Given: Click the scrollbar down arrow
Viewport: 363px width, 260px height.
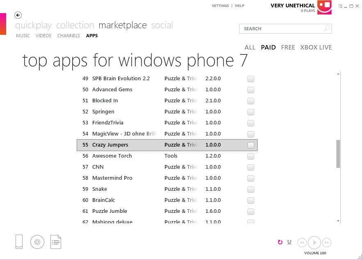Looking at the screenshot, I should coord(338,221).
